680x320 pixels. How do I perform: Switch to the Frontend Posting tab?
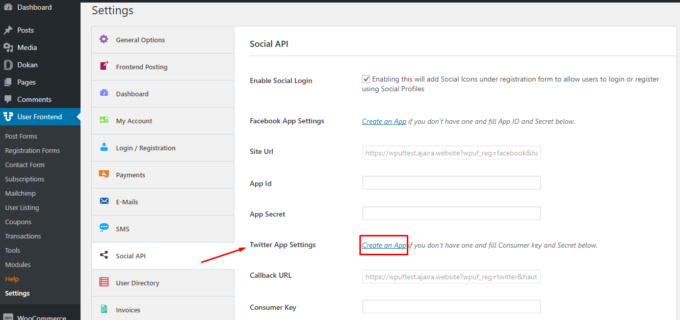tap(163, 67)
